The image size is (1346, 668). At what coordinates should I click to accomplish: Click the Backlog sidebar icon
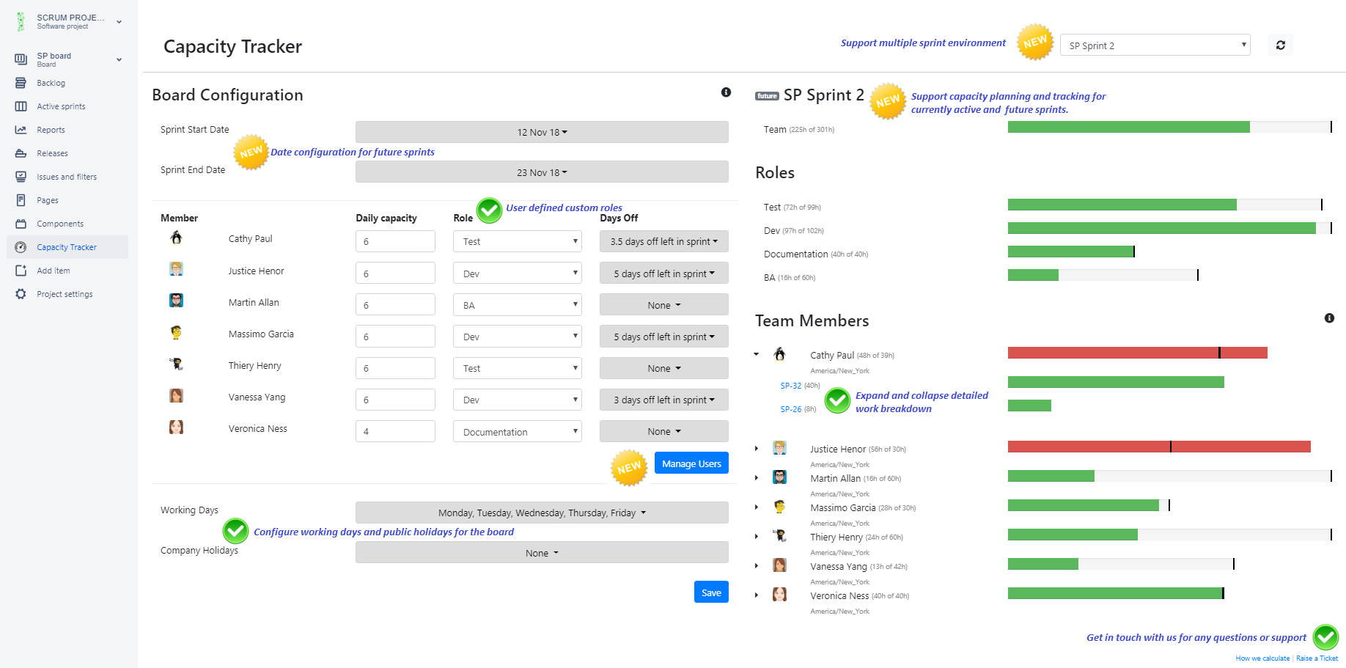tap(21, 83)
